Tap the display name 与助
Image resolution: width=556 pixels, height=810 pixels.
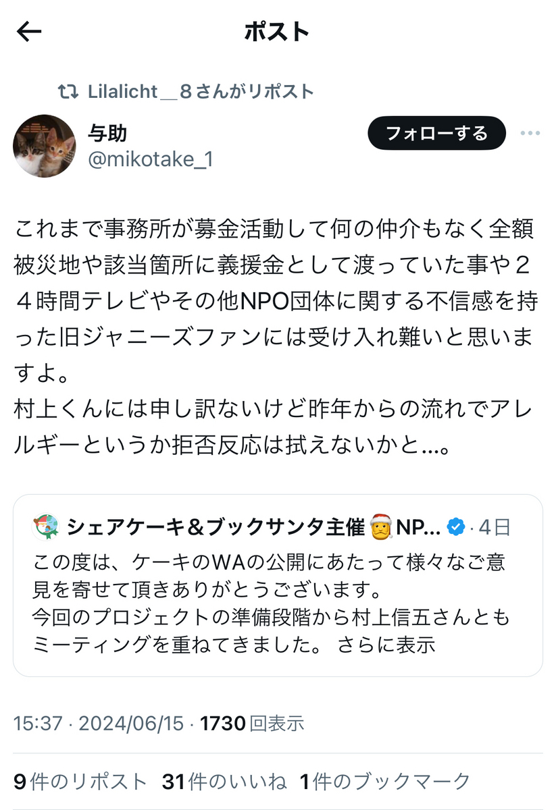click(x=107, y=133)
